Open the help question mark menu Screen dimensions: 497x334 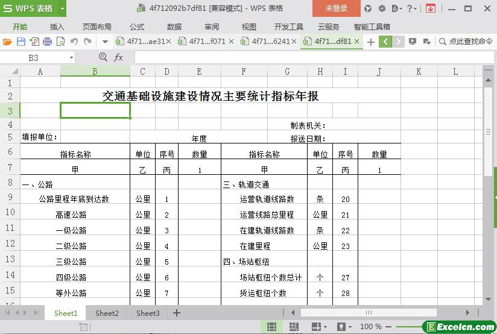(412, 8)
